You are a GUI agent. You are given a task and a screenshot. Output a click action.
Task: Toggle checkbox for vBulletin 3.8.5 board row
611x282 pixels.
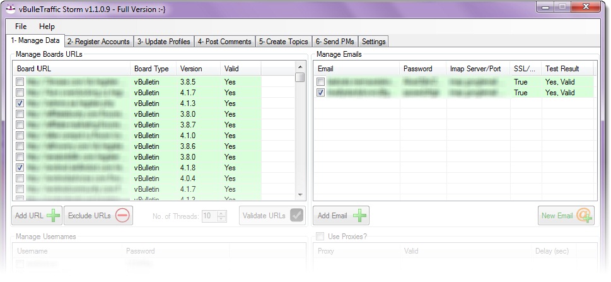21,82
